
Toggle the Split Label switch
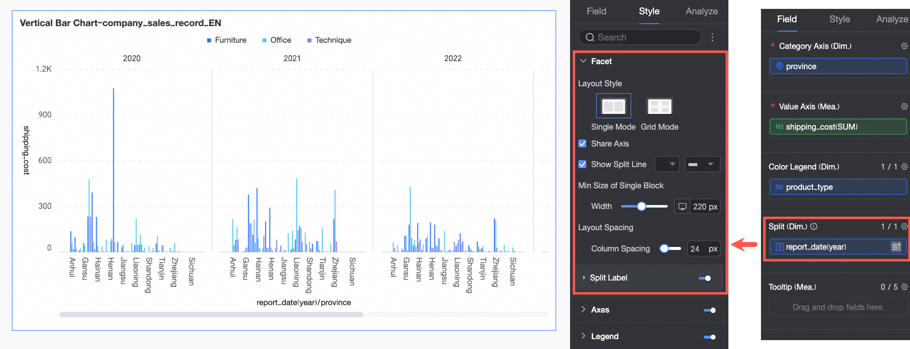[x=705, y=278]
